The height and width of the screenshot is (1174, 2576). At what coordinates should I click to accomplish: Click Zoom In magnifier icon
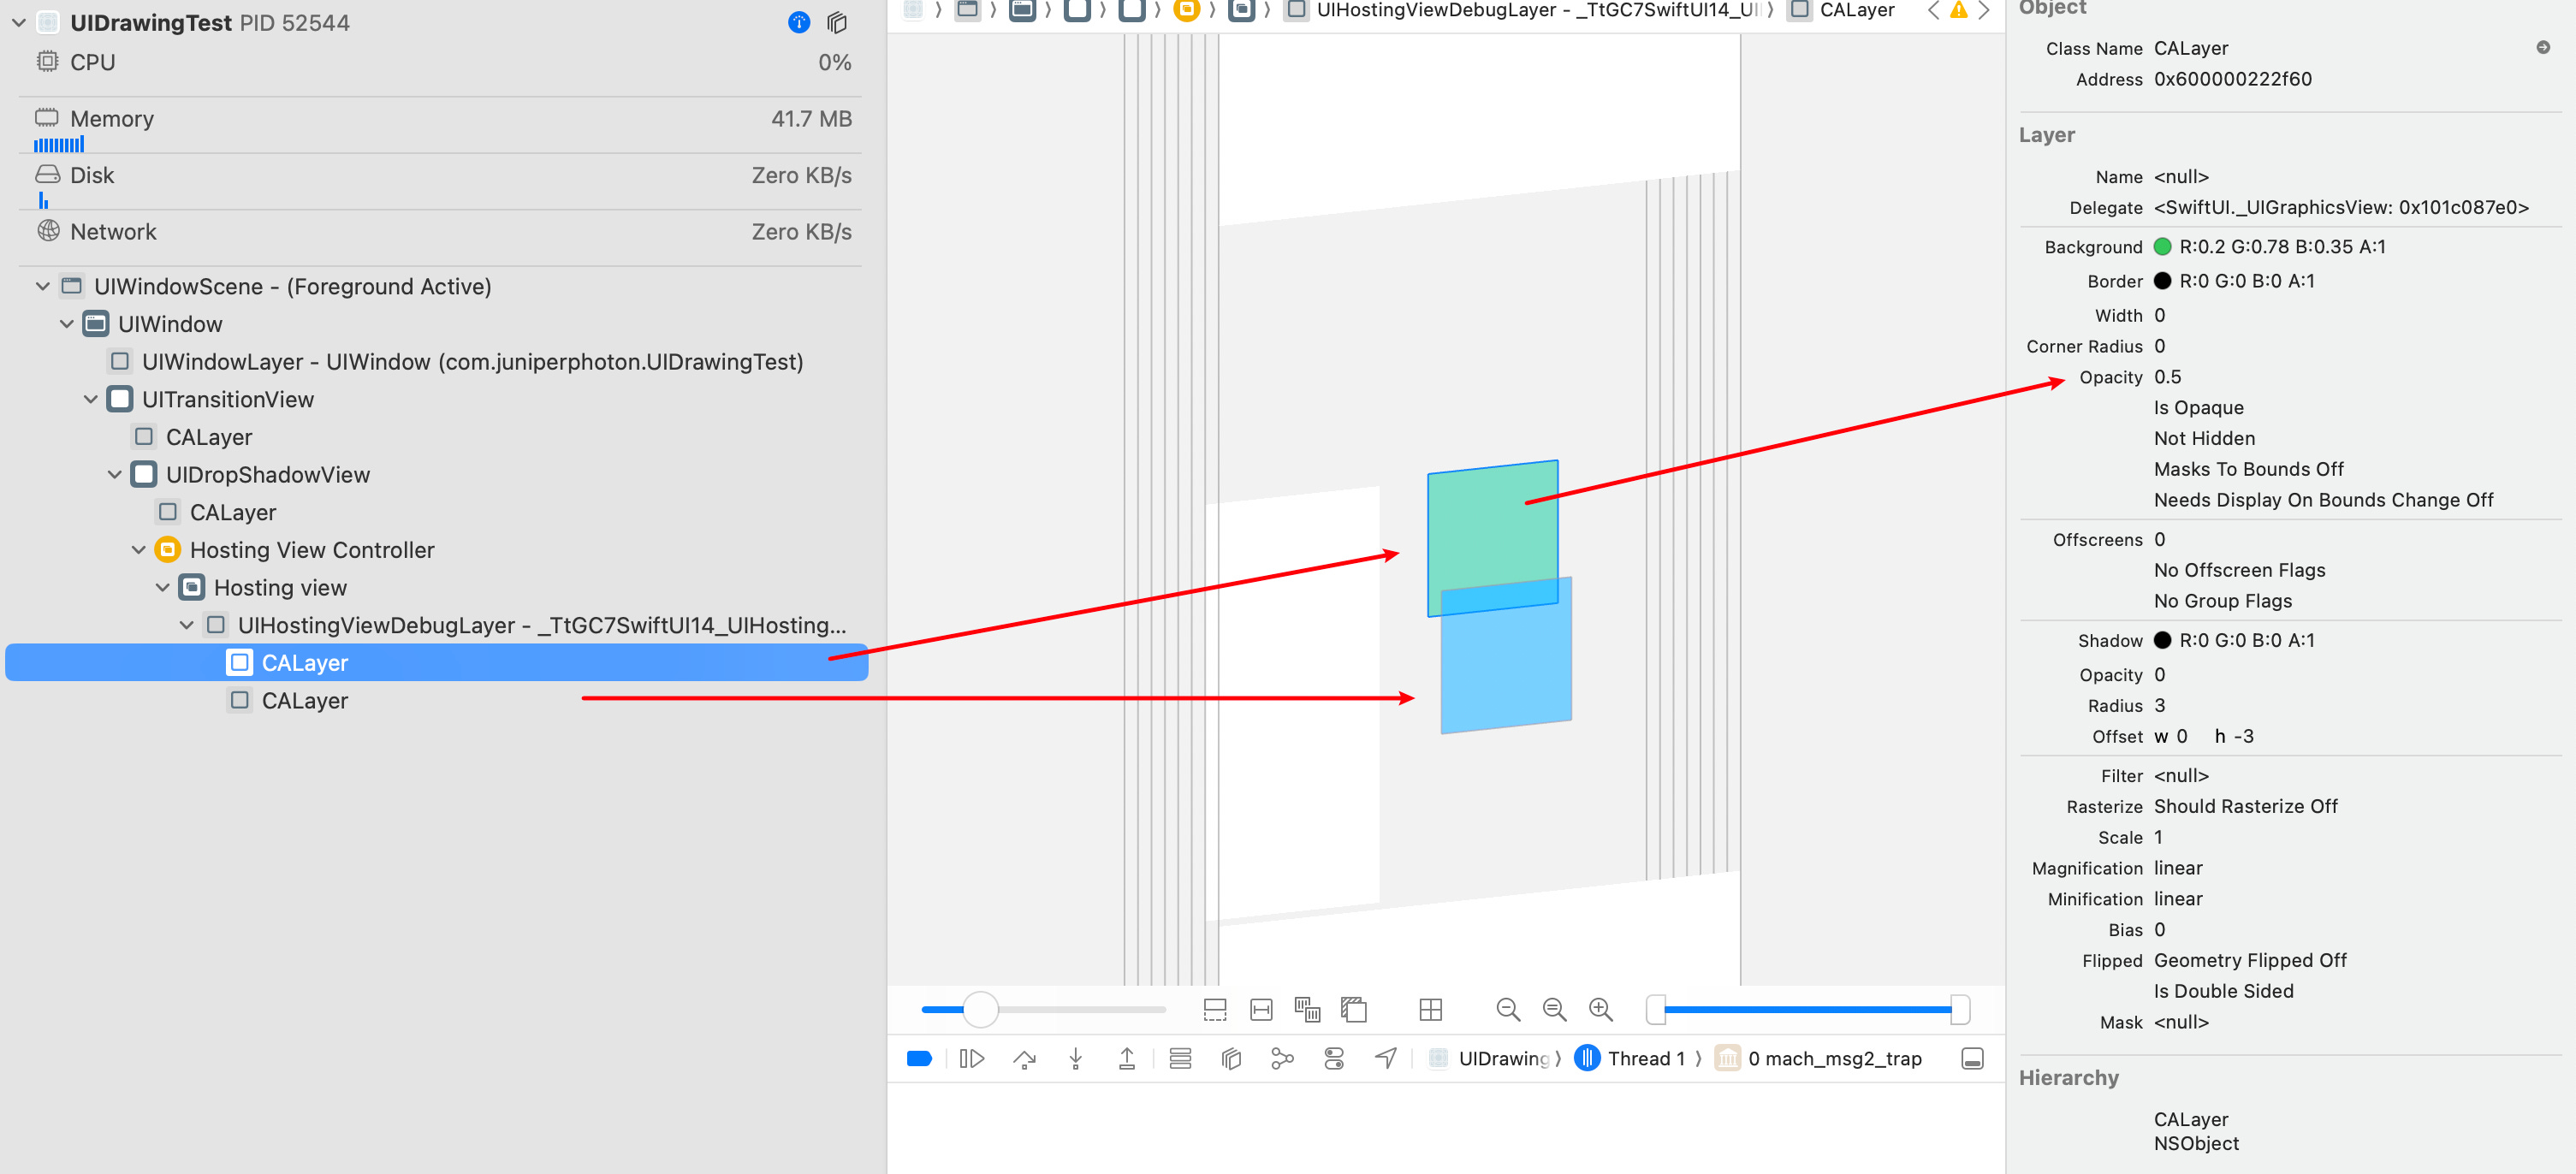click(x=1600, y=1009)
